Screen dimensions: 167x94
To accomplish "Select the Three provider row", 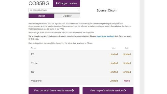I will click(x=81, y=63).
